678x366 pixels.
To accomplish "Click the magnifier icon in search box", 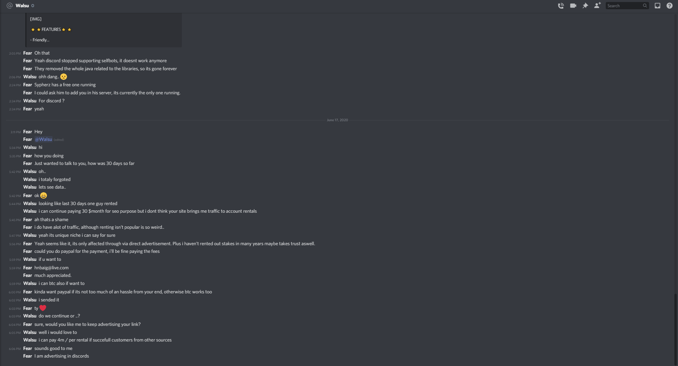I will [x=645, y=6].
